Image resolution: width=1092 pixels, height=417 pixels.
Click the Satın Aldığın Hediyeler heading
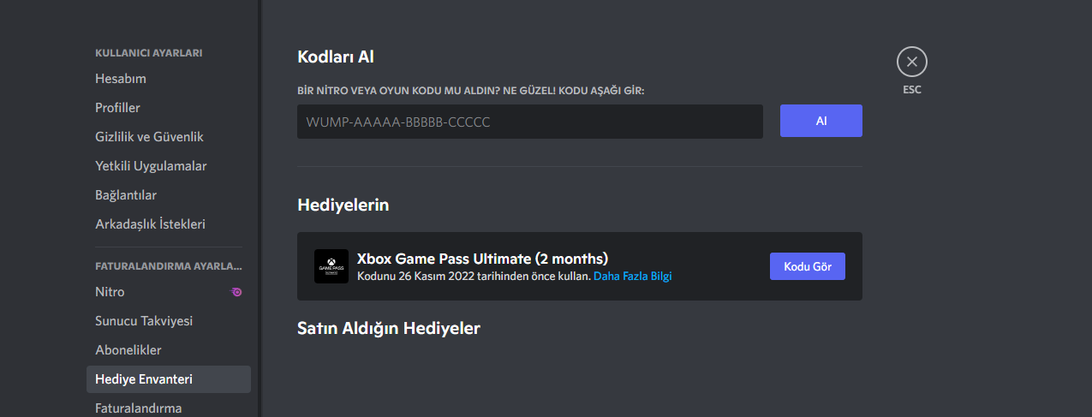click(x=388, y=328)
